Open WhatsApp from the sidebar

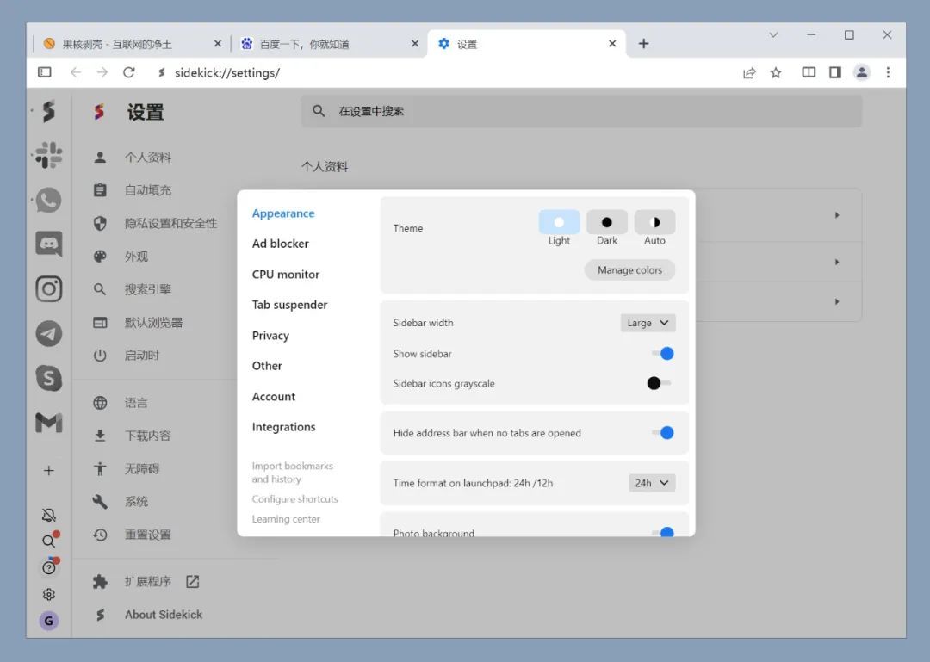(x=48, y=200)
